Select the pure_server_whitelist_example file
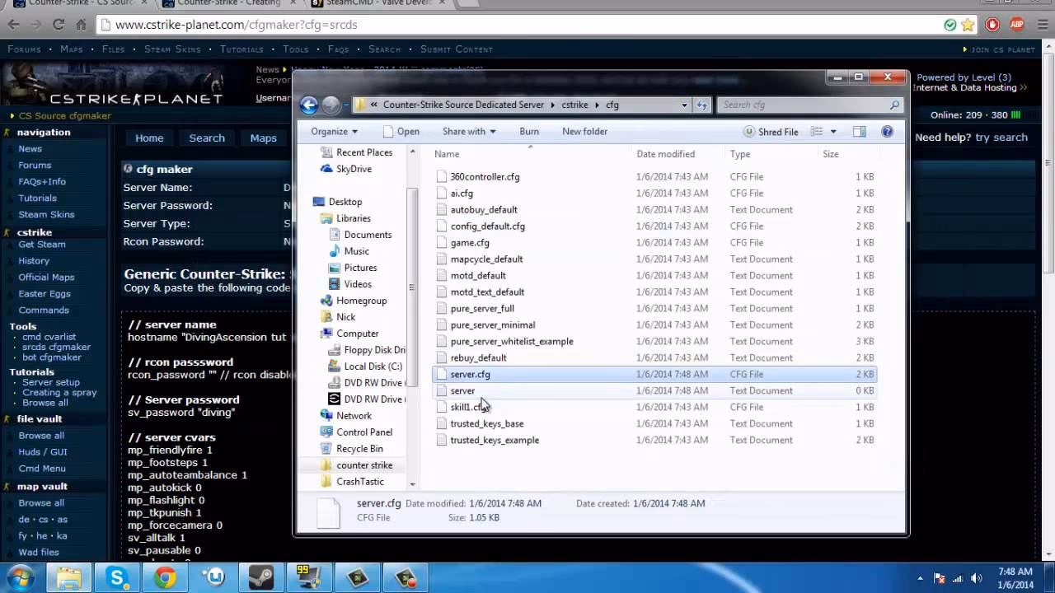The width and height of the screenshot is (1055, 593). click(512, 342)
